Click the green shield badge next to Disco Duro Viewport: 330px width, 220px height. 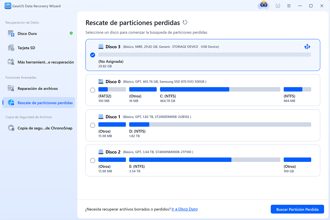(x=71, y=33)
